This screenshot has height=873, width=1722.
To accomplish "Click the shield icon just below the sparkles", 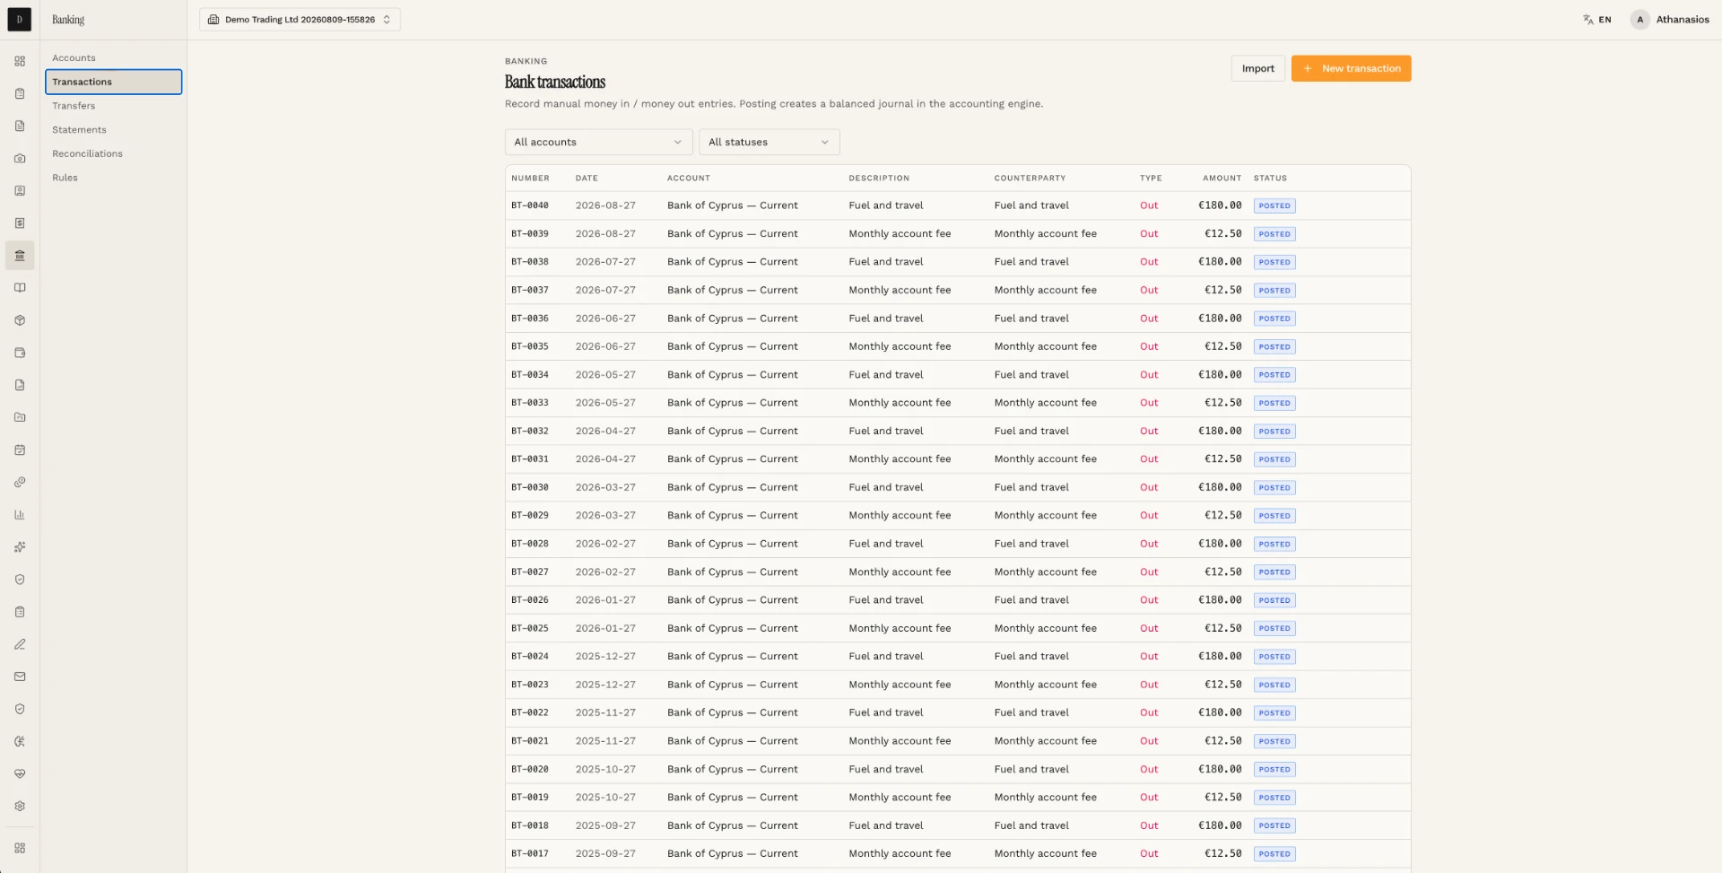I will point(20,579).
